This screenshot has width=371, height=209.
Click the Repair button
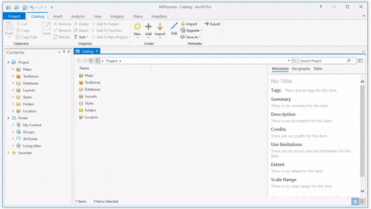pyautogui.click(x=81, y=30)
